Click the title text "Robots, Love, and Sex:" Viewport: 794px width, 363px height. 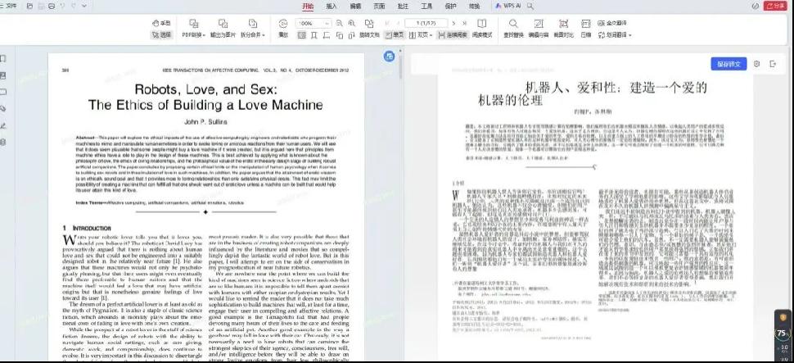(x=205, y=89)
